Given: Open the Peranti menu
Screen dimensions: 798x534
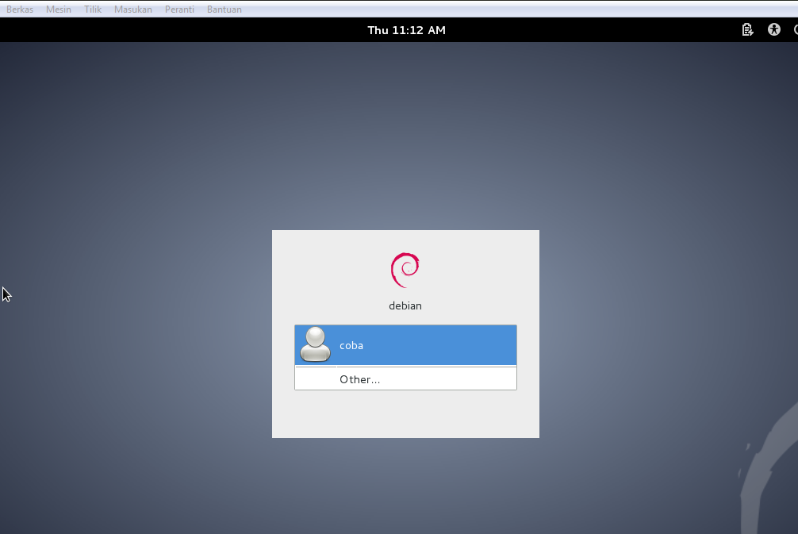Looking at the screenshot, I should click(179, 9).
